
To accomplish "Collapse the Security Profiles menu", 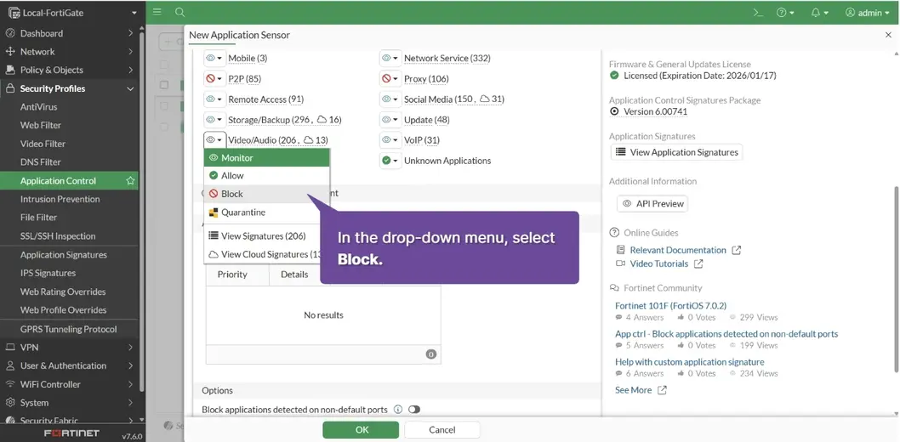I will (x=70, y=88).
